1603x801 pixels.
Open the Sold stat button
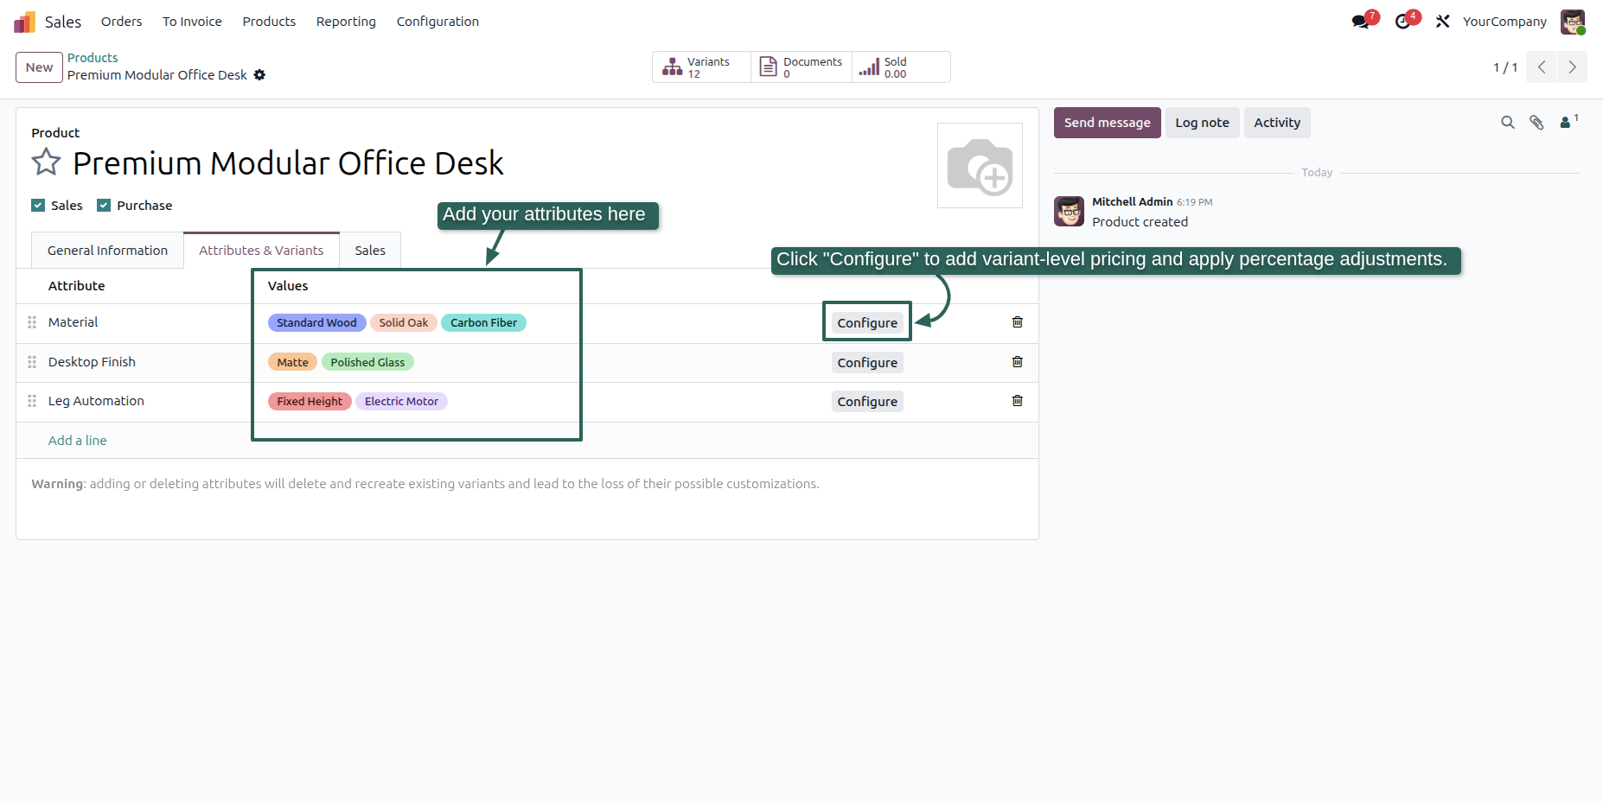tap(901, 67)
